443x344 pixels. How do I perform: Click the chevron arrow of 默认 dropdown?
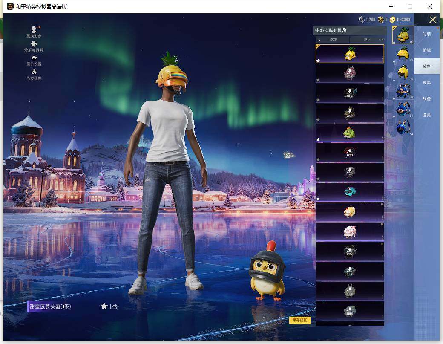[x=380, y=40]
